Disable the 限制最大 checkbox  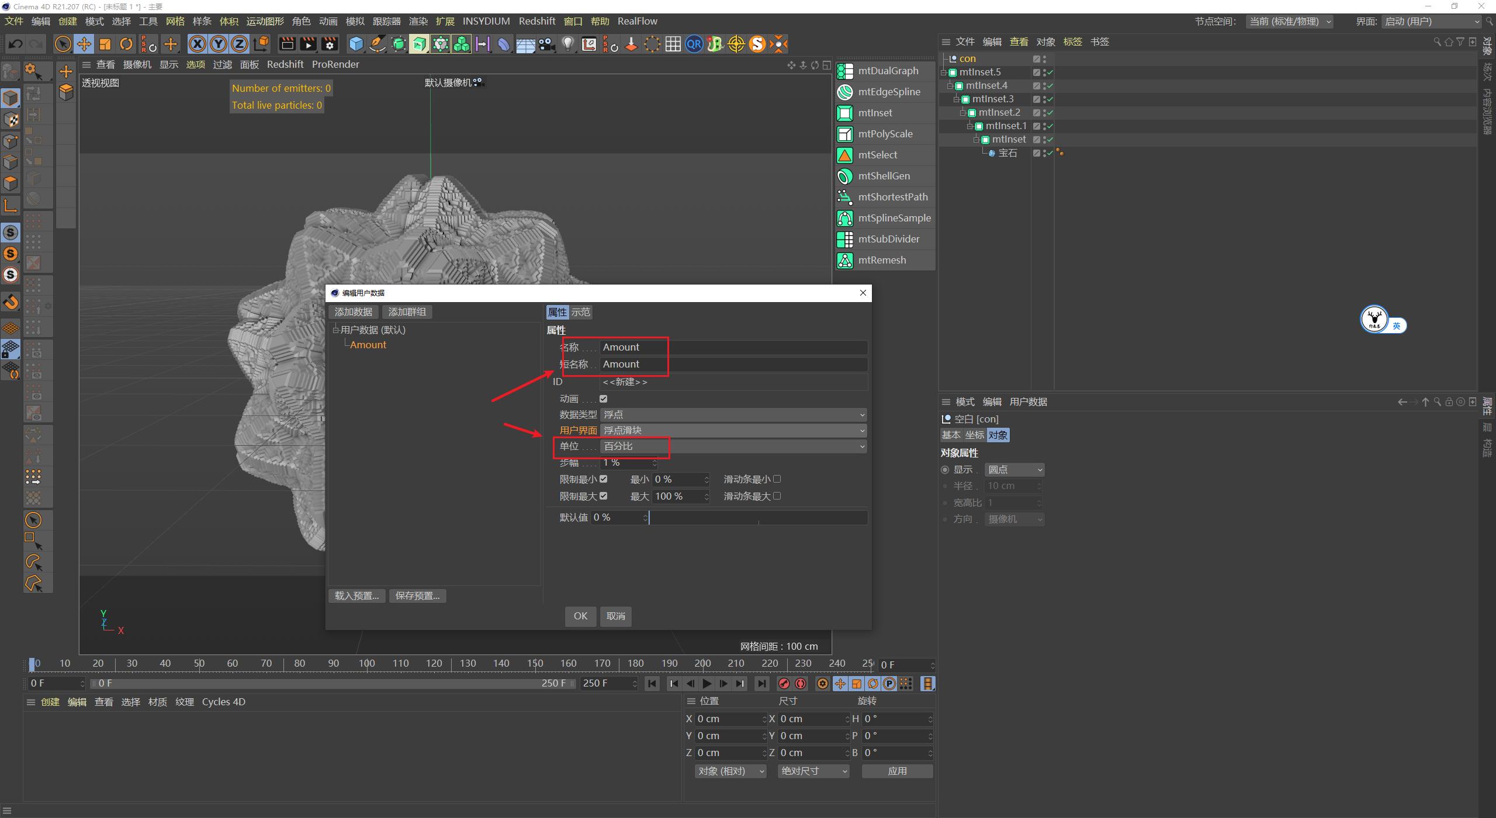pos(604,495)
